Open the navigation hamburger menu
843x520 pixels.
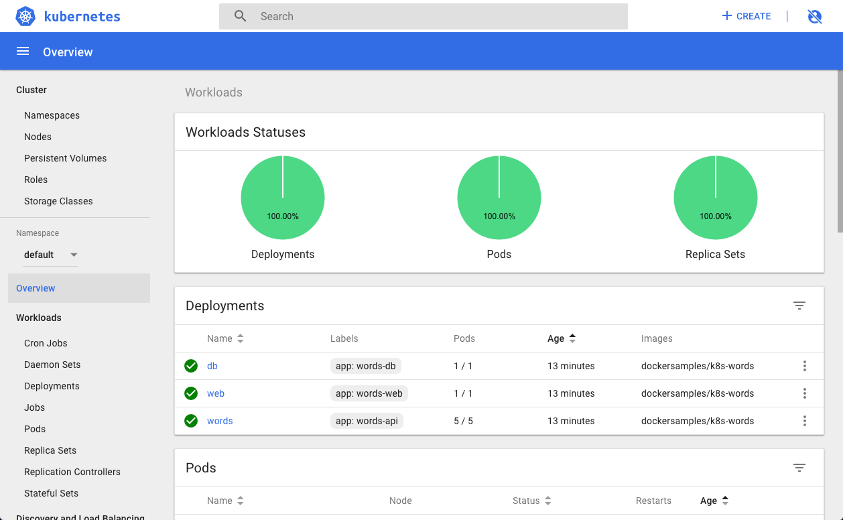pos(23,51)
